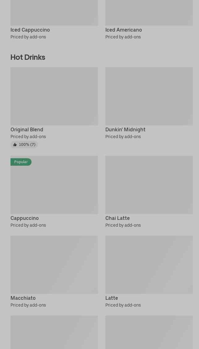Click the 100% (7) rating pill
Screen dimensions: 199x349
[24, 145]
